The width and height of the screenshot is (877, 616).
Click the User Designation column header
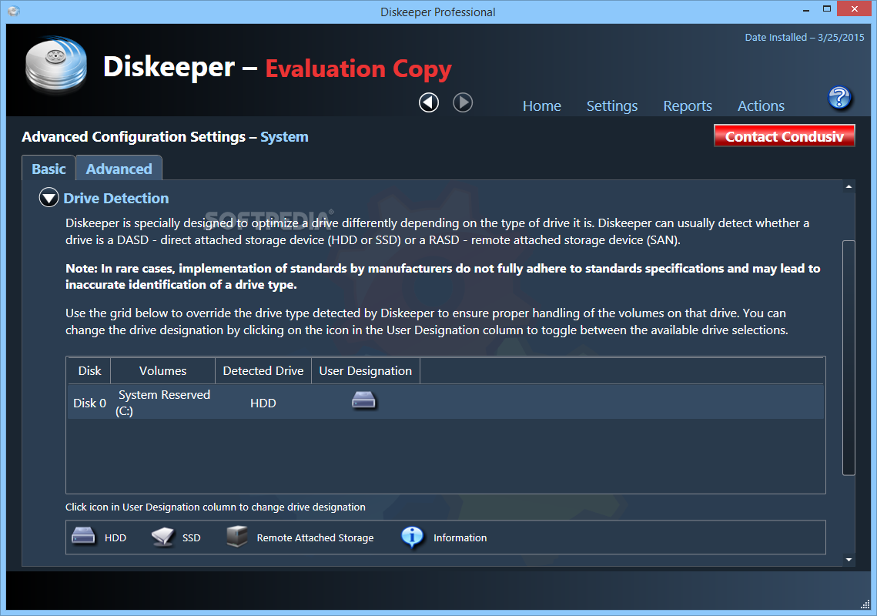365,370
